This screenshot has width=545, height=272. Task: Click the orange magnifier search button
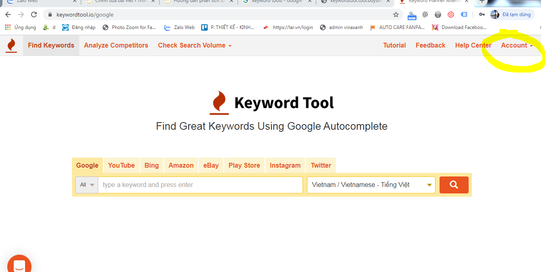[x=454, y=185]
